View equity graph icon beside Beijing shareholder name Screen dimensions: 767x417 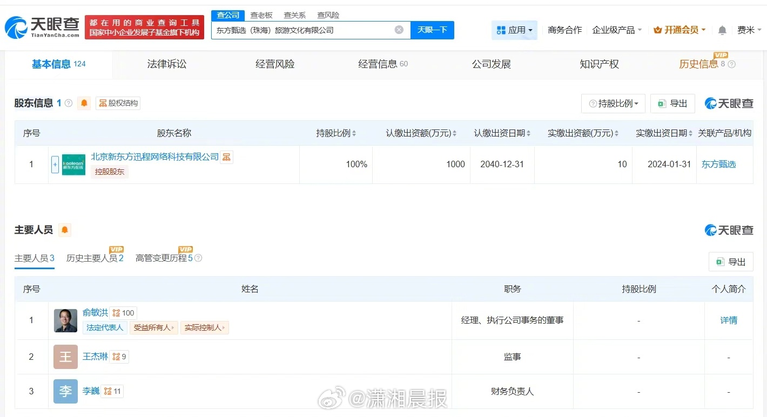pos(226,157)
